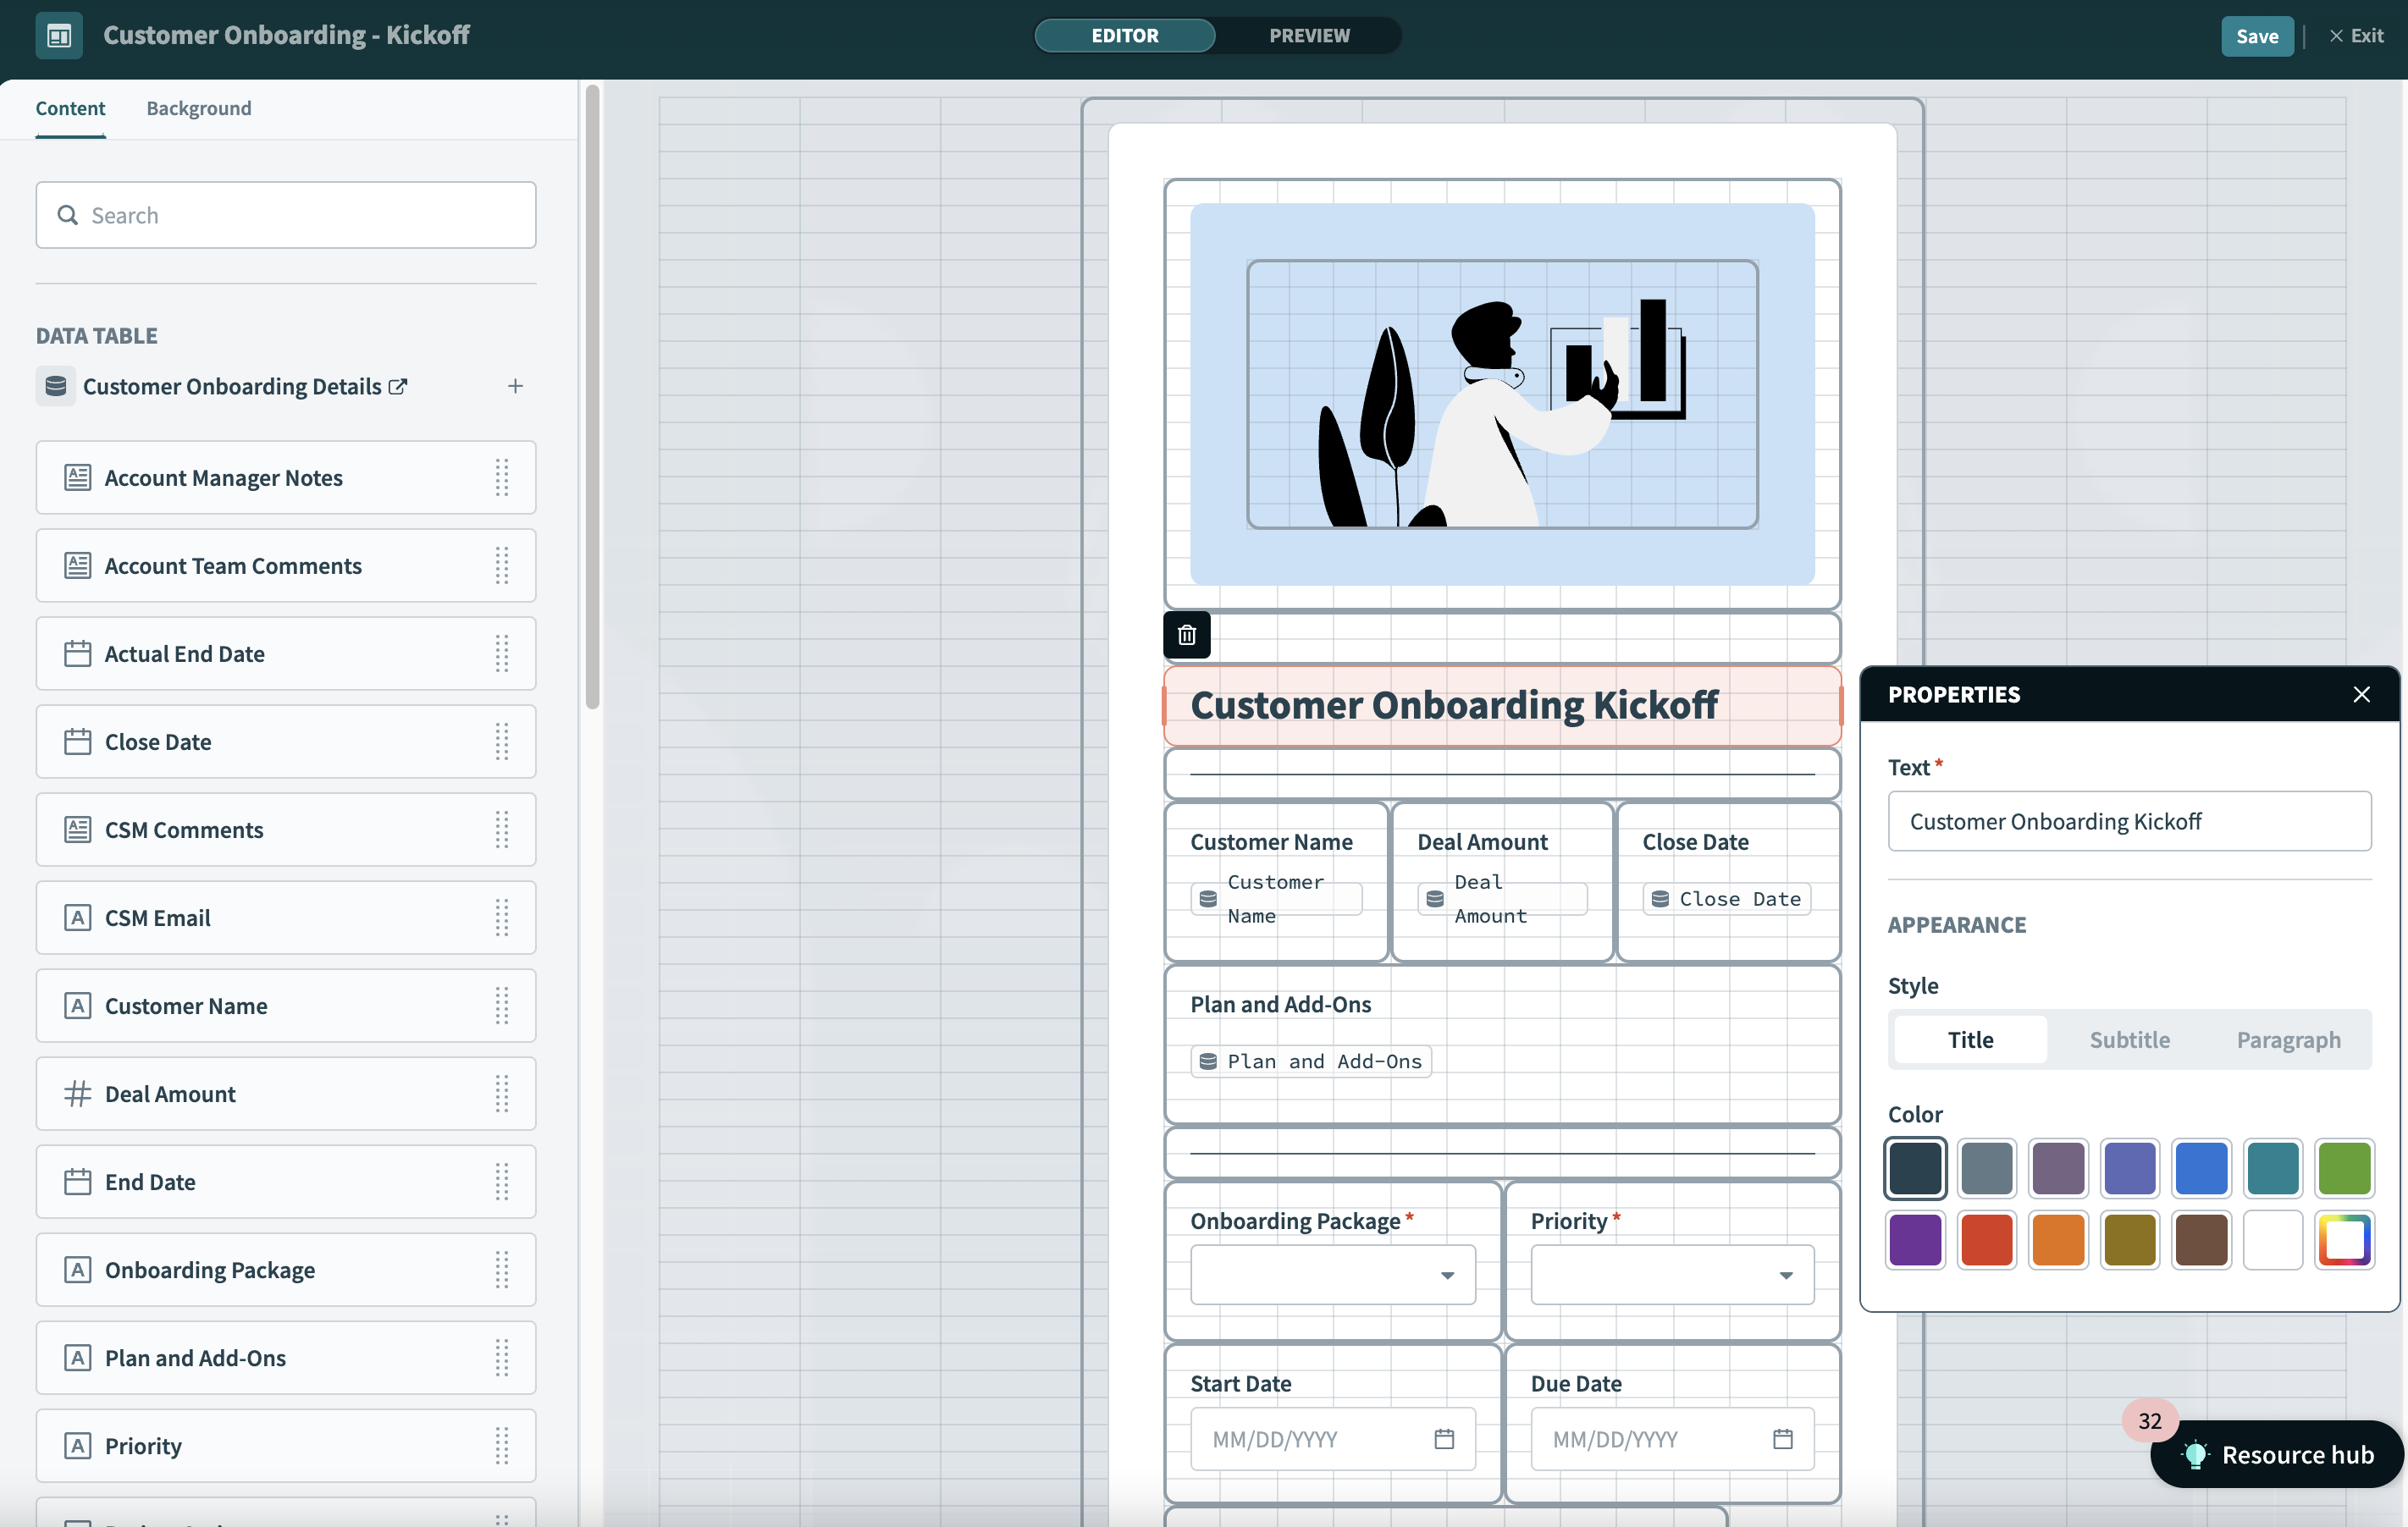This screenshot has height=1527, width=2408.
Task: Click the trash delete icon above title
Action: (1186, 635)
